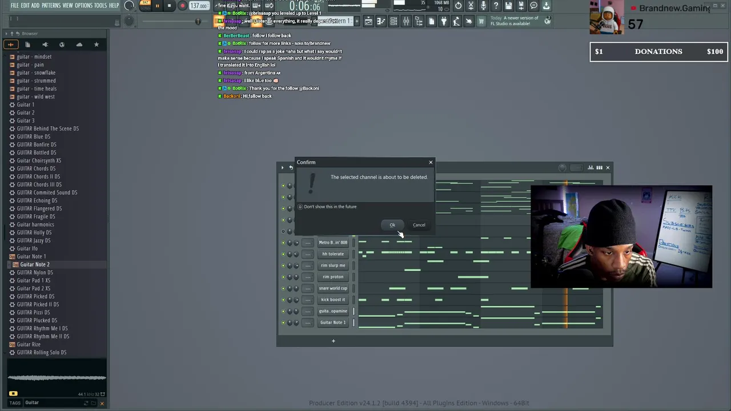Open the VIEW menu
This screenshot has height=411, width=731.
click(67, 6)
